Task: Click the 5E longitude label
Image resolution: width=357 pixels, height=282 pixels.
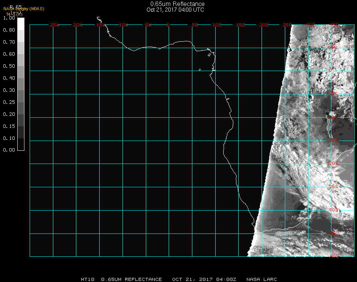Action: point(195,25)
